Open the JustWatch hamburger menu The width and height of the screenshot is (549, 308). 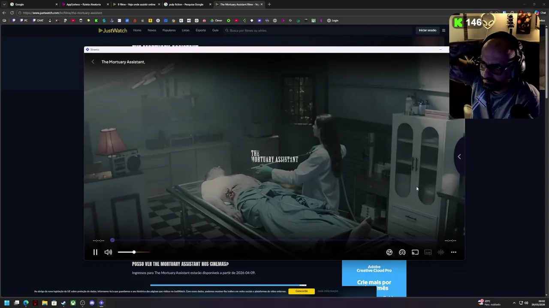(x=443, y=30)
